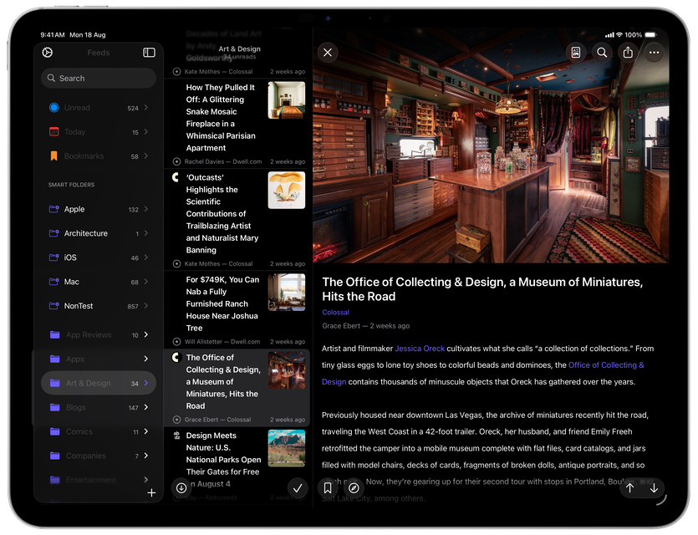
Task: Toggle the sidebar layout icon
Action: 149,53
